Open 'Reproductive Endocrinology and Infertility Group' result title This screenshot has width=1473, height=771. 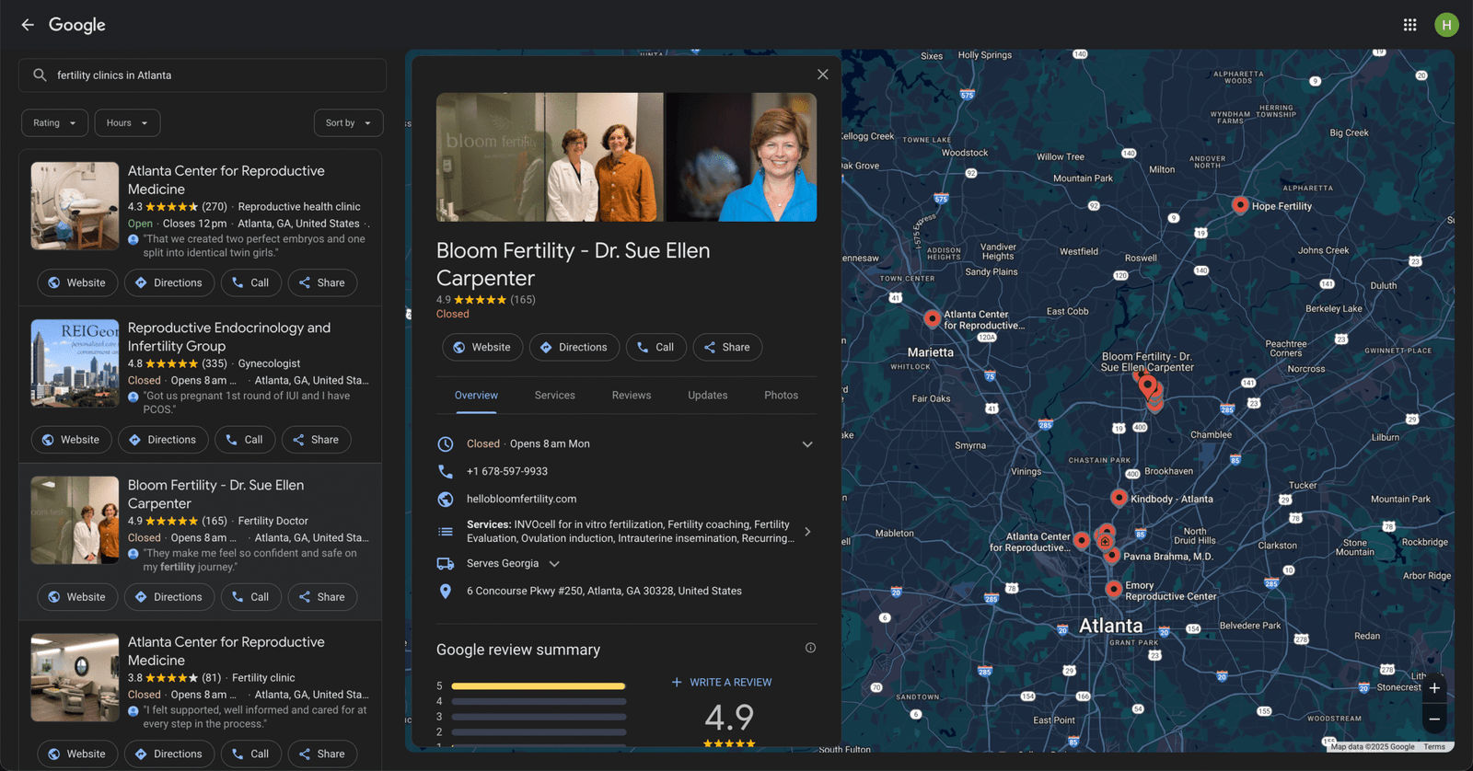tap(229, 337)
